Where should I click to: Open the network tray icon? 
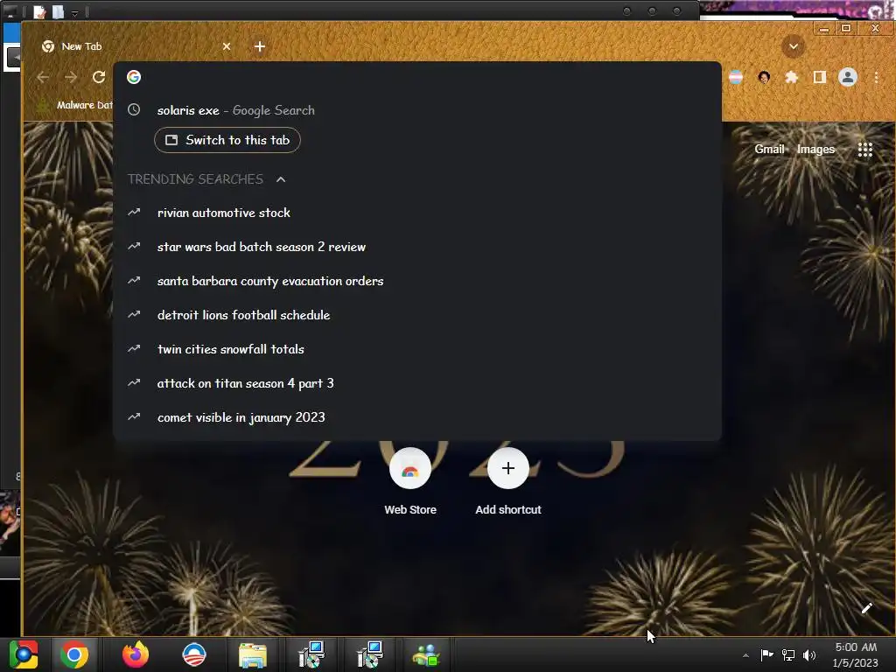click(788, 654)
